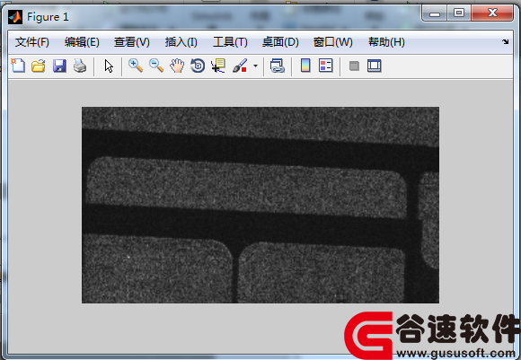
Task: Print the figure using printer icon
Action: point(80,66)
